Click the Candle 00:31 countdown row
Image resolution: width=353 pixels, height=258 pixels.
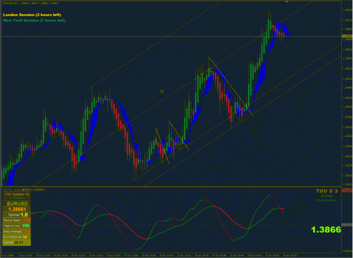point(17,242)
